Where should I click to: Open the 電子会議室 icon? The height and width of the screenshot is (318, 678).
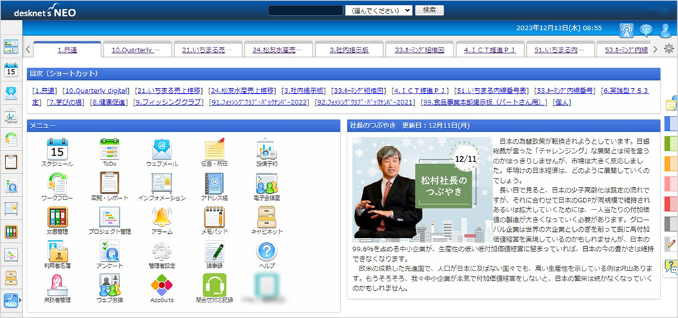(x=266, y=187)
